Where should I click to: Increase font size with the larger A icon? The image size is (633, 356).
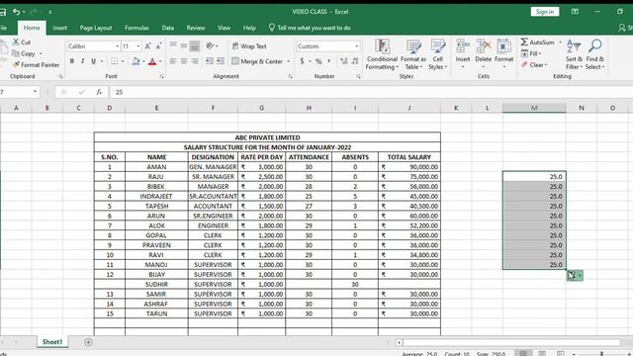[x=147, y=46]
